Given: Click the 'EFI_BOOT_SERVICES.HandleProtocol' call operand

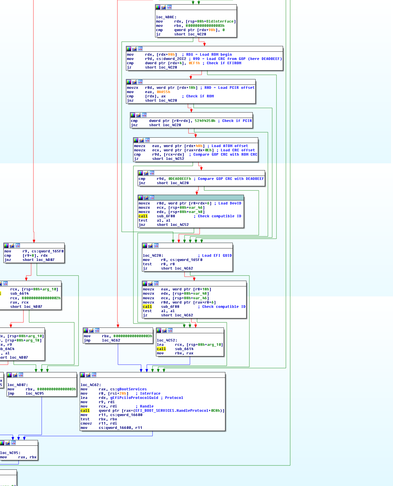Looking at the screenshot, I should (x=172, y=411).
